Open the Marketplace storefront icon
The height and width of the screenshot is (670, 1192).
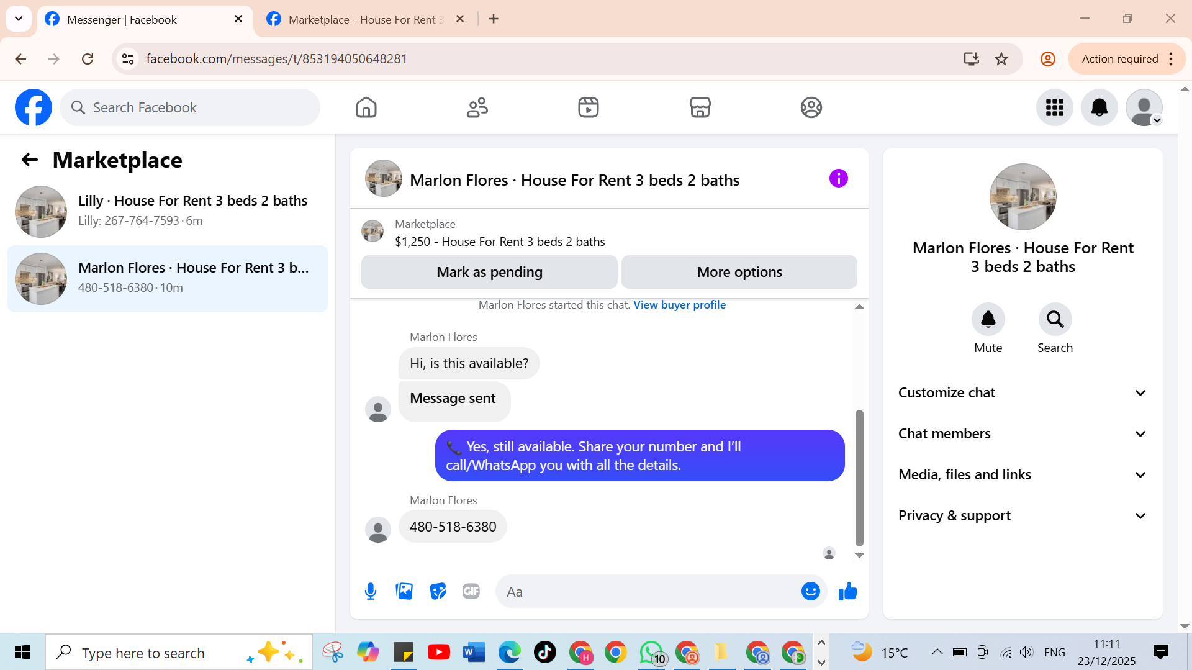click(x=700, y=107)
